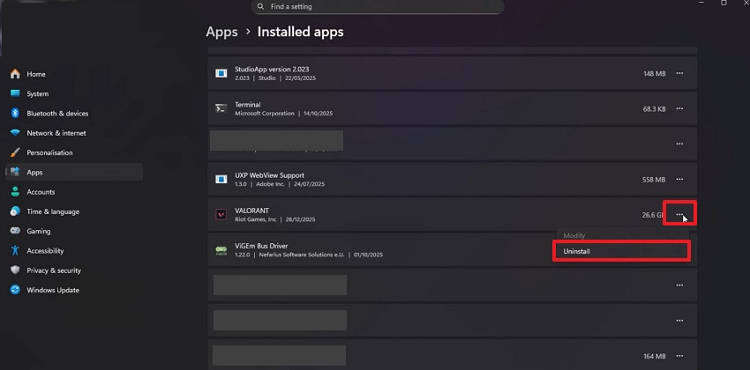Click the greyed Modify menu entry
750x370 pixels.
574,235
